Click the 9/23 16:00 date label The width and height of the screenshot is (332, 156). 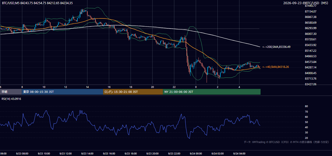(x=109, y=154)
